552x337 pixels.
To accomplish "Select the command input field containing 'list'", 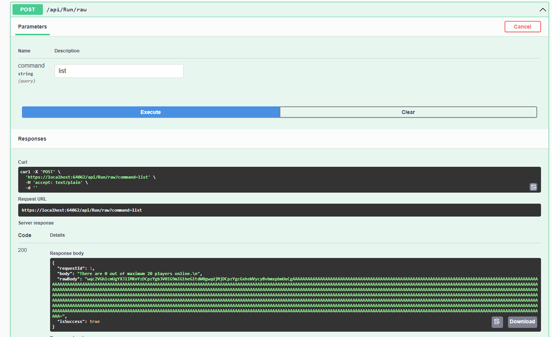I will [119, 71].
